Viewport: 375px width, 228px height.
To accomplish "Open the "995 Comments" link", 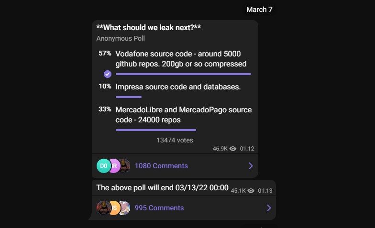I will point(159,208).
